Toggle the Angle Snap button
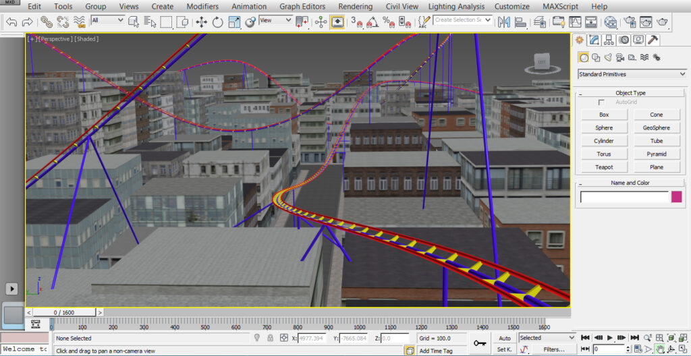 click(372, 22)
